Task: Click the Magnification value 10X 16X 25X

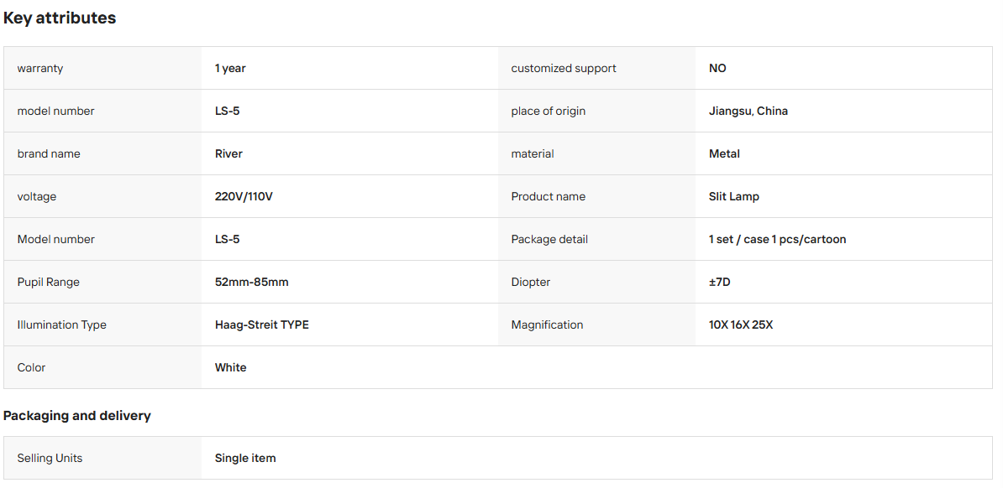Action: [741, 324]
